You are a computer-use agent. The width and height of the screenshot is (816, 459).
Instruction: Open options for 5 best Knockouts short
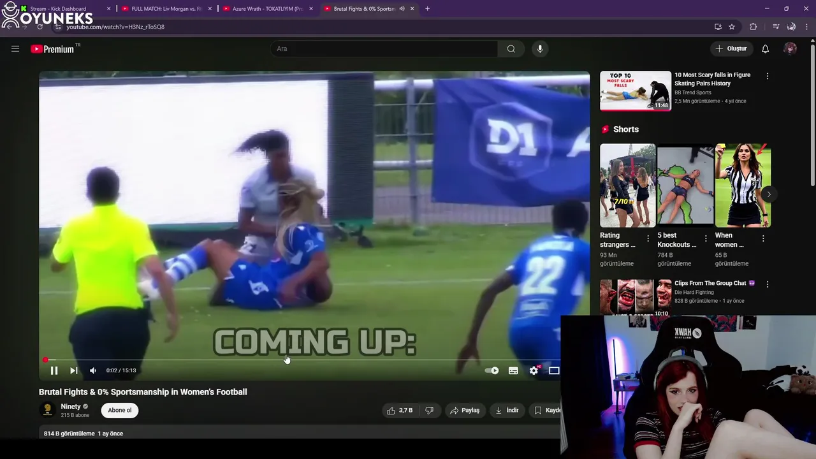[x=706, y=238]
